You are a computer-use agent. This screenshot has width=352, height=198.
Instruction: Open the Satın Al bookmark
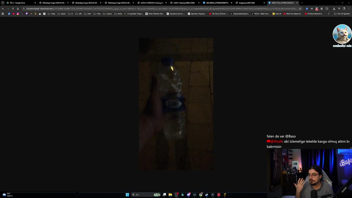[x=277, y=14]
